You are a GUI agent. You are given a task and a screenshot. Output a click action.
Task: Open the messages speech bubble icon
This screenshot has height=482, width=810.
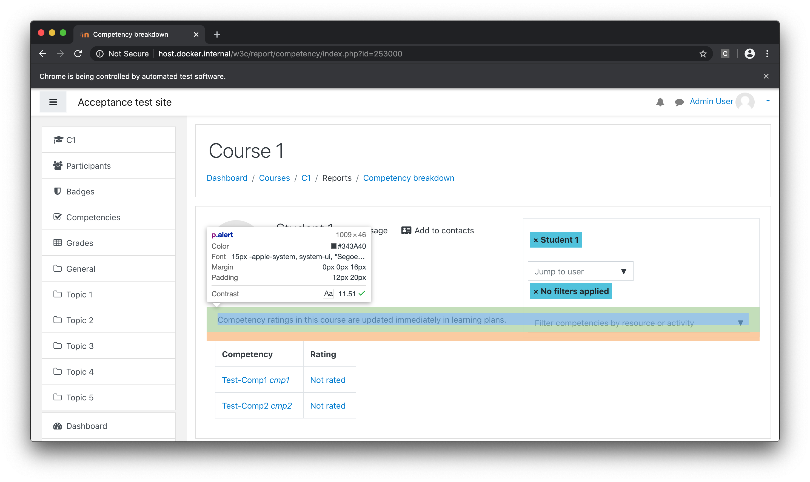(679, 102)
